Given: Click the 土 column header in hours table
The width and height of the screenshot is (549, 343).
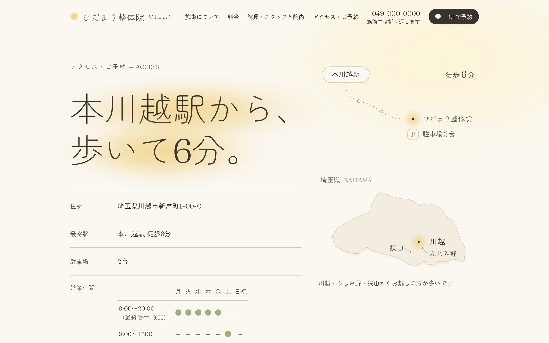Looking at the screenshot, I should tap(228, 291).
